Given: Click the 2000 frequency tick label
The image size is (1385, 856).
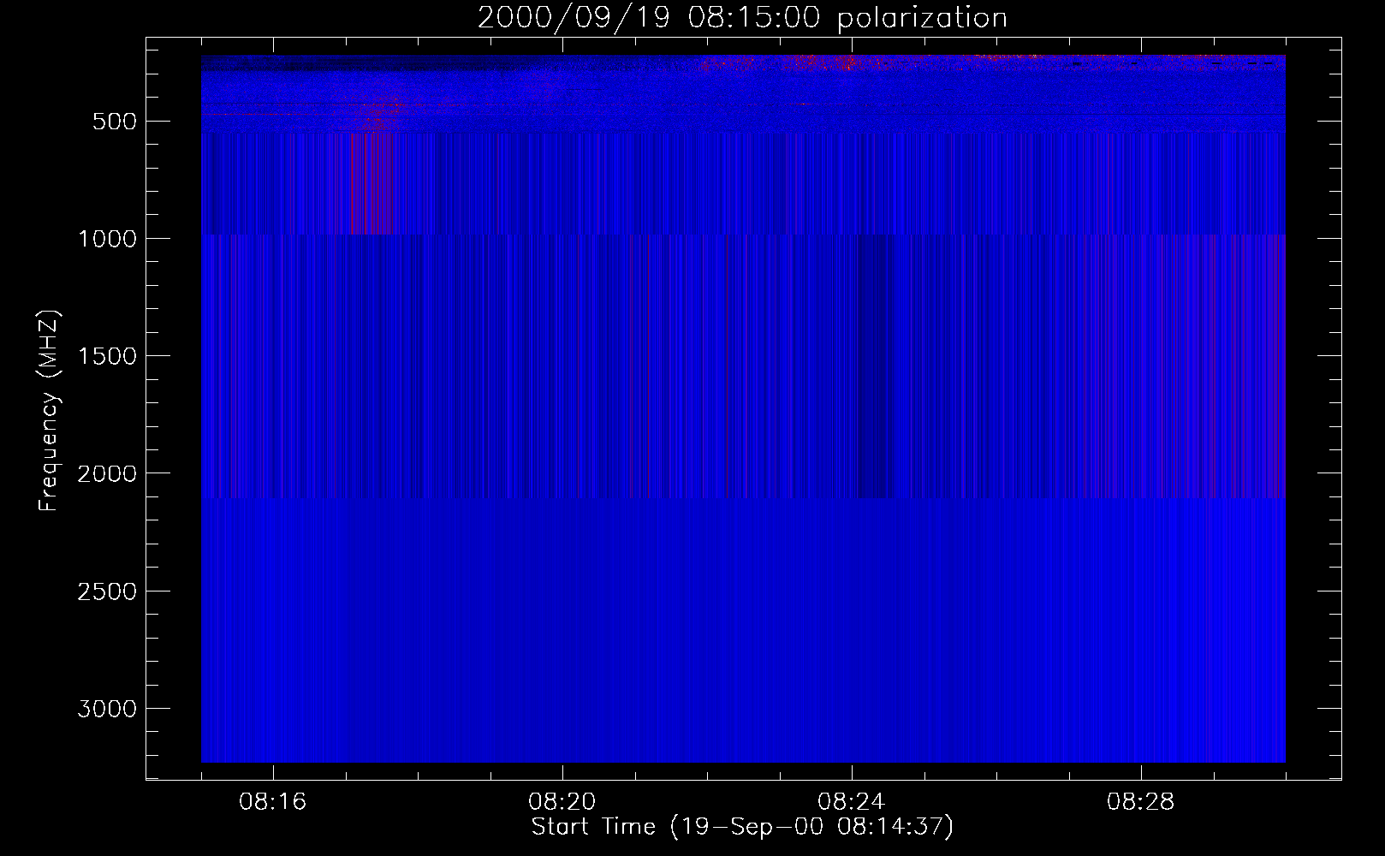Looking at the screenshot, I should pos(107,474).
